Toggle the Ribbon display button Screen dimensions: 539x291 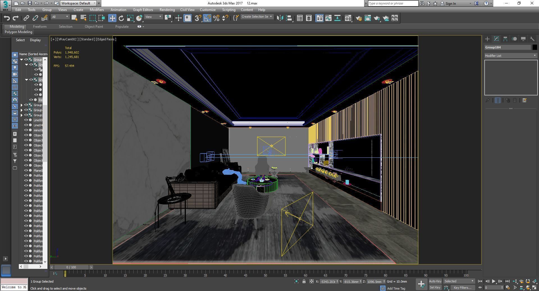tap(319, 18)
